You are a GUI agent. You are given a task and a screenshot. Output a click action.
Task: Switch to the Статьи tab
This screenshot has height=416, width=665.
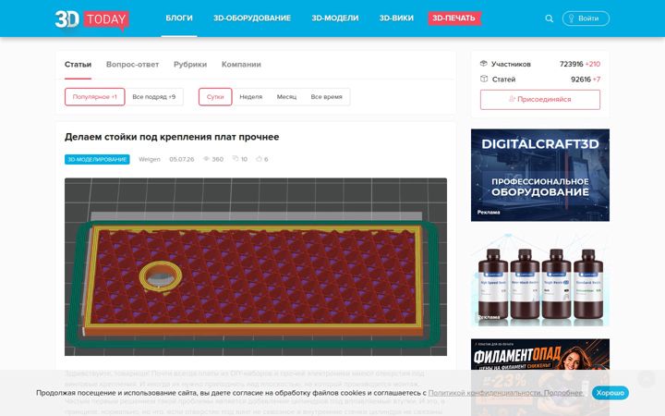[78, 65]
